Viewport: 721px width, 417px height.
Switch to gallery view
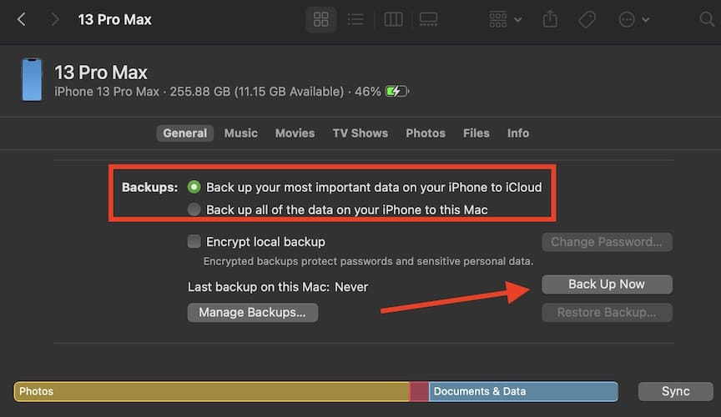429,19
